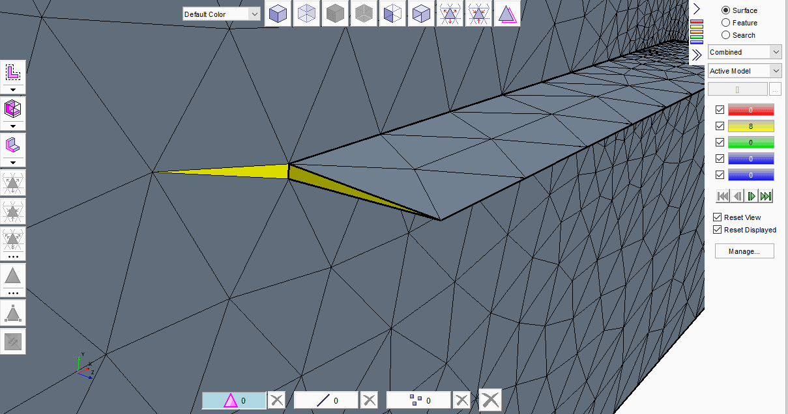The image size is (788, 414).
Task: Click the colored bars legend icon
Action: click(696, 31)
